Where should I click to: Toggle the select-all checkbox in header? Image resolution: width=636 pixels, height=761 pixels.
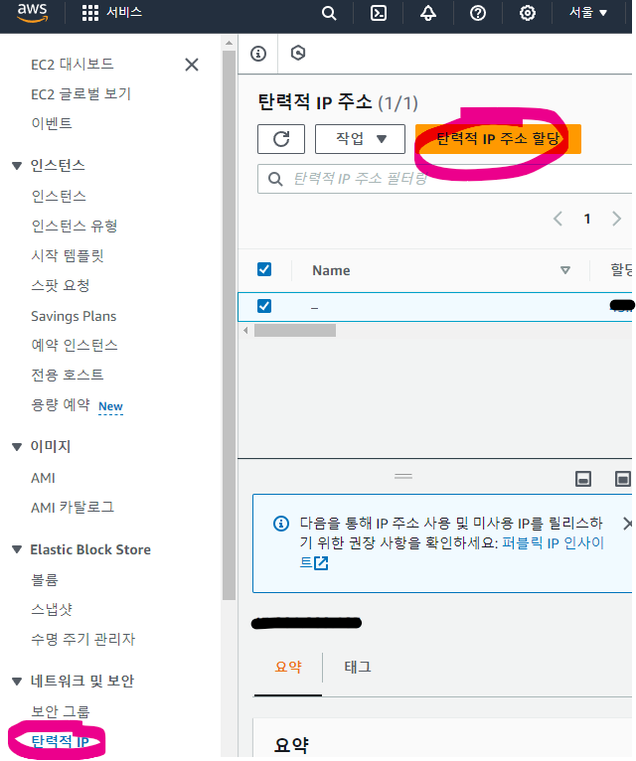click(x=264, y=269)
